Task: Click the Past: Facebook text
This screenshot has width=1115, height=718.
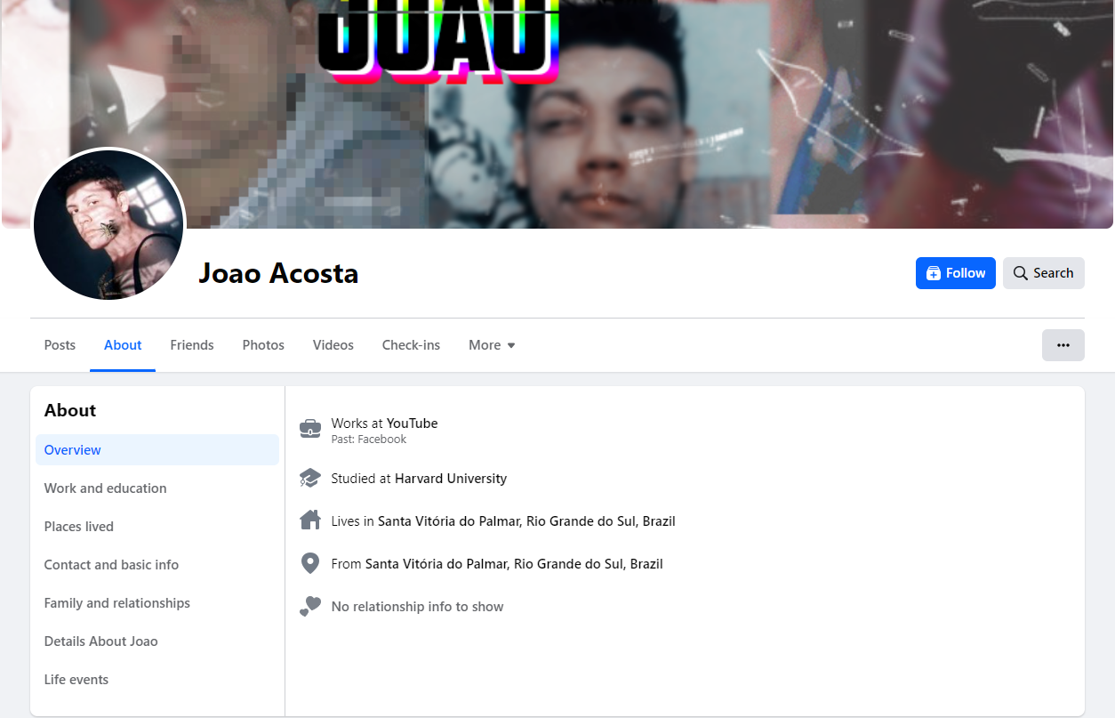Action: pos(369,440)
